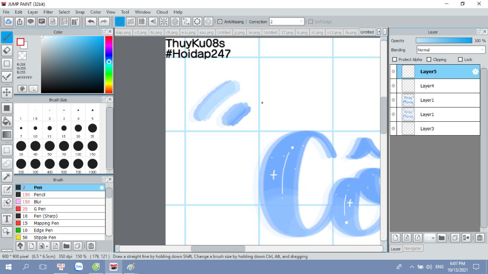Open the add-layer type dropdown arrow in Layer panel
Image resolution: width=488 pixels, height=274 pixels.
pos(433,238)
